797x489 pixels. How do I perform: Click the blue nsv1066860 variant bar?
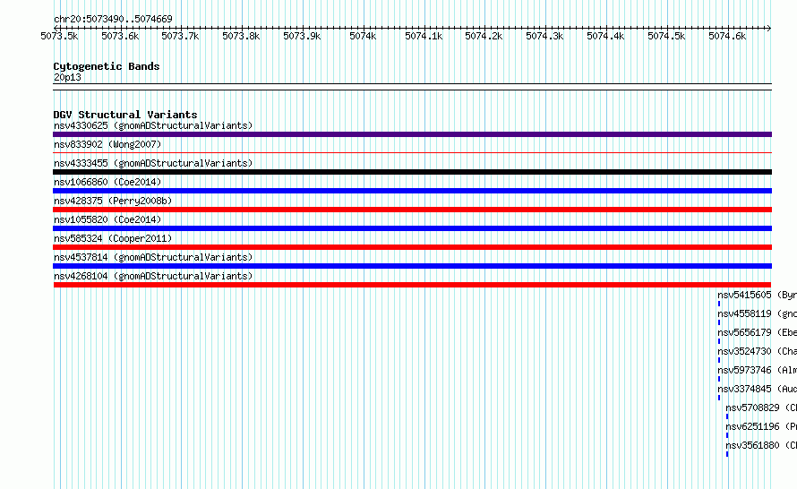pos(412,191)
